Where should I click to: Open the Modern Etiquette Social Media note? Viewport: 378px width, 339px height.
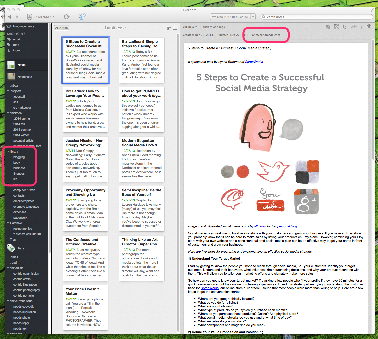pos(142,159)
